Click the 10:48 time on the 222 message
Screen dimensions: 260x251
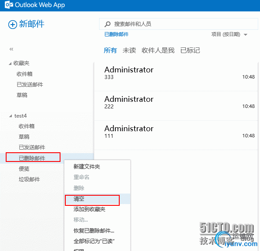249,106
